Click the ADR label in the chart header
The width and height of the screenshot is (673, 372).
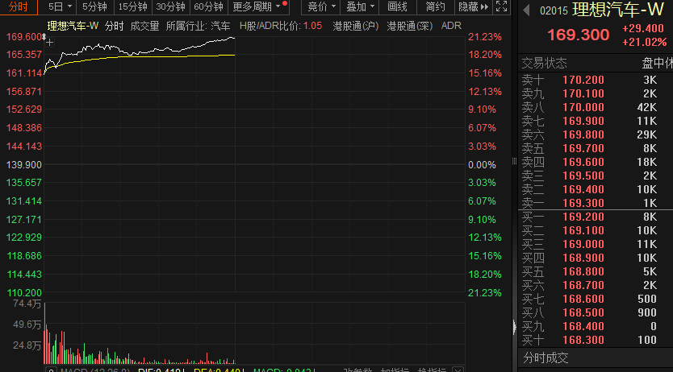tap(452, 26)
